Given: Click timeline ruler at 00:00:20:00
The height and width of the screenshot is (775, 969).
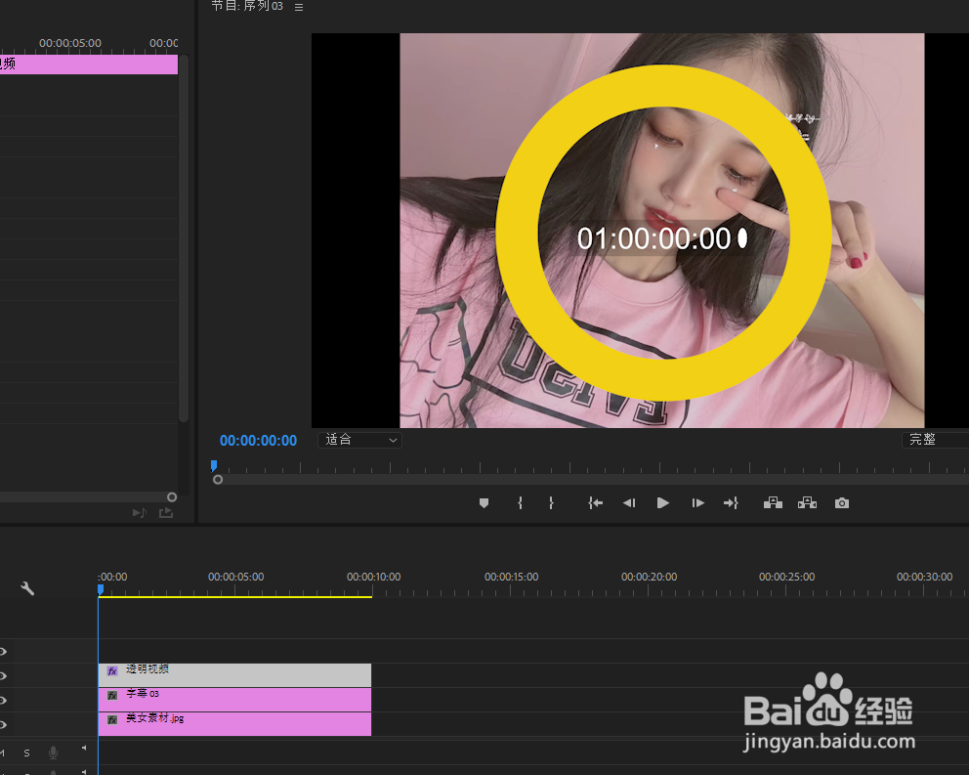Looking at the screenshot, I should (x=649, y=577).
